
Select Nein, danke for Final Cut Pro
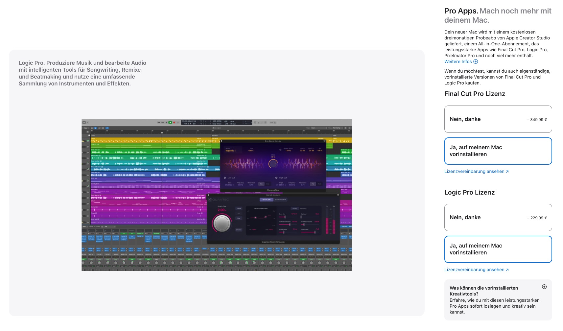(498, 119)
